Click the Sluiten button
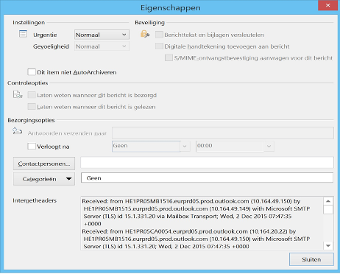340x274 pixels. tap(311, 259)
